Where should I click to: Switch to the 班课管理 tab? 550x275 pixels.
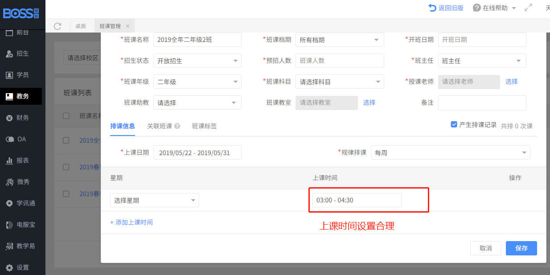pos(114,26)
